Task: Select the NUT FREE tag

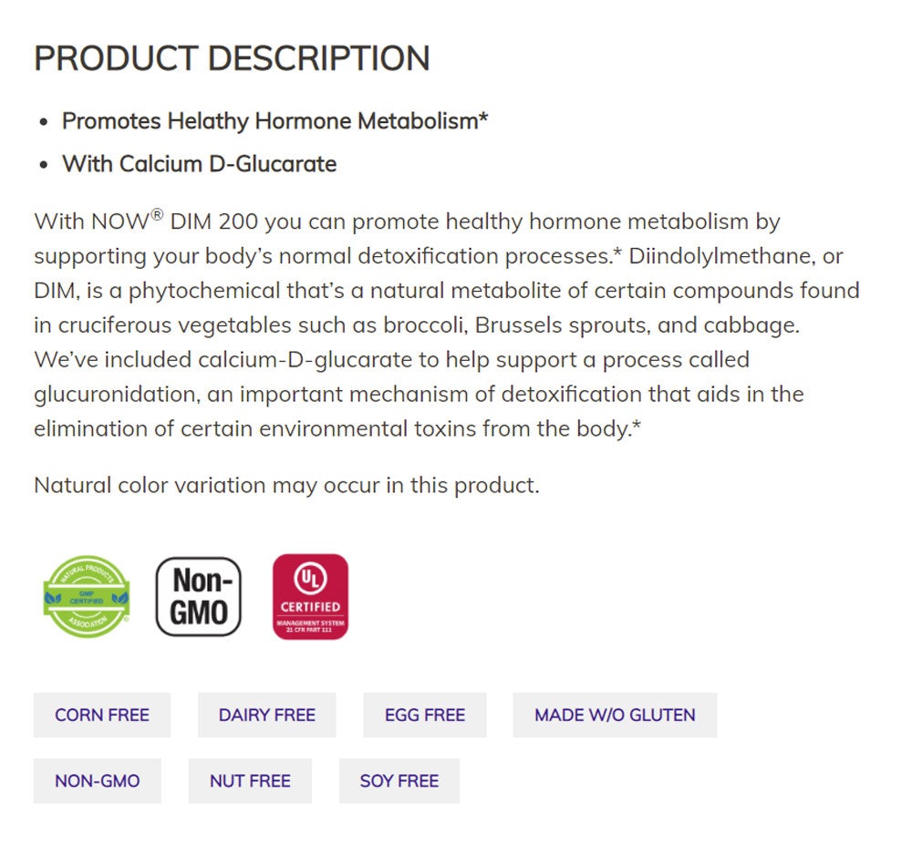Action: click(x=250, y=781)
